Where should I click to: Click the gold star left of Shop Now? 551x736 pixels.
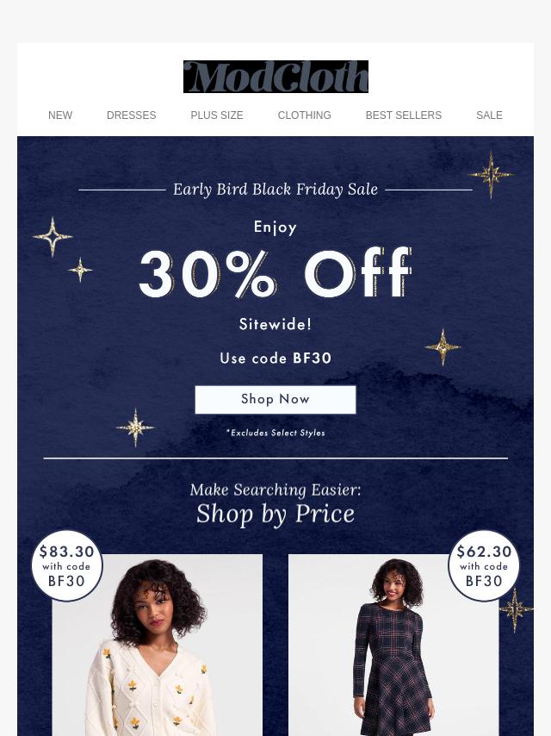(135, 427)
